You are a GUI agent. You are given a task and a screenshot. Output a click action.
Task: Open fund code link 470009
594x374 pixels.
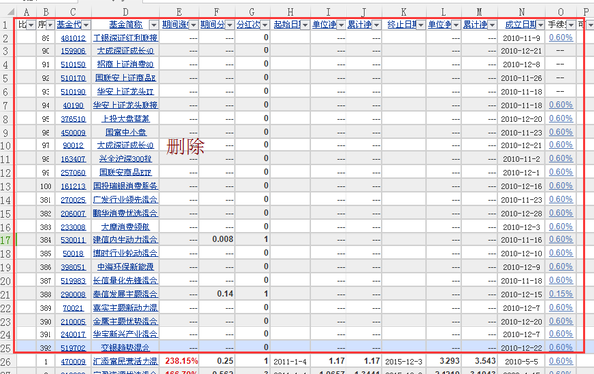pos(73,362)
